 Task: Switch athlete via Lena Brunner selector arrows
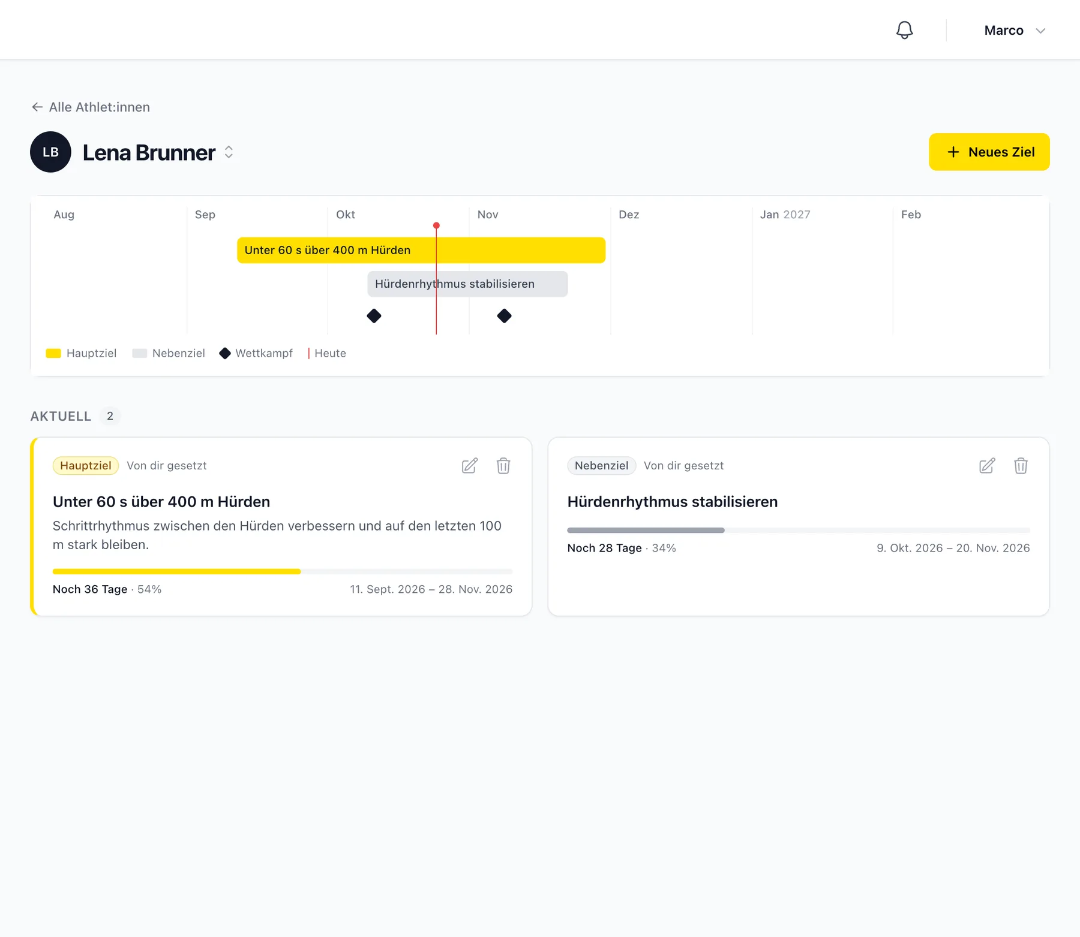tap(229, 152)
